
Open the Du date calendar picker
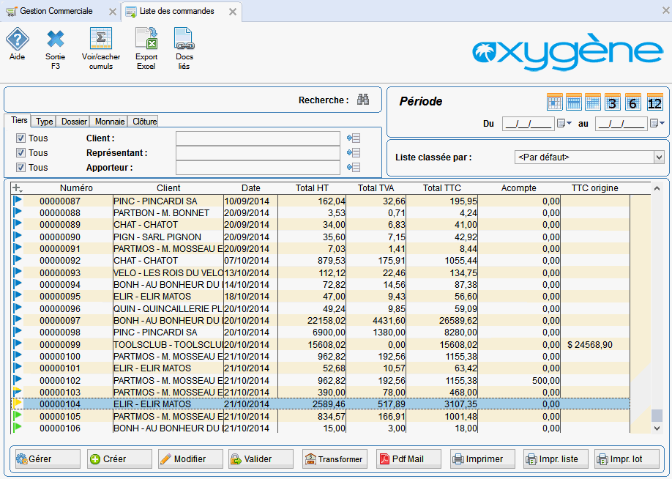[x=564, y=124]
